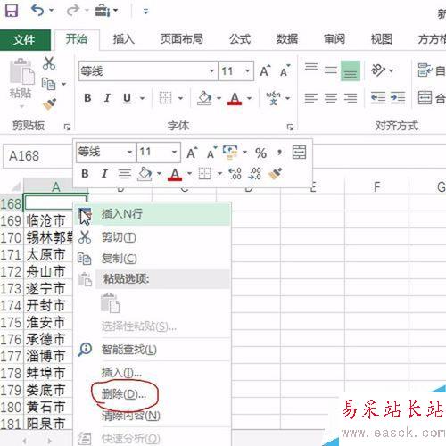Expand the Copy dropdown arrow in ribbon
Viewport: 446px width, 446px height.
[63, 84]
